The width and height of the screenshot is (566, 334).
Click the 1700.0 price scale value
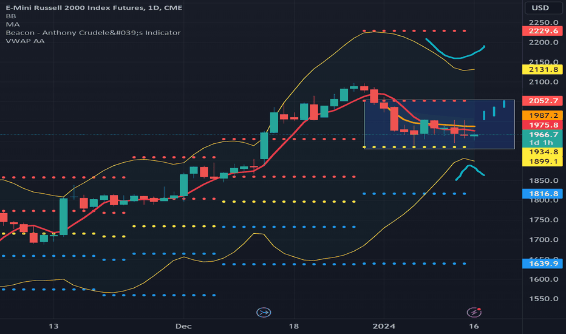[544, 239]
